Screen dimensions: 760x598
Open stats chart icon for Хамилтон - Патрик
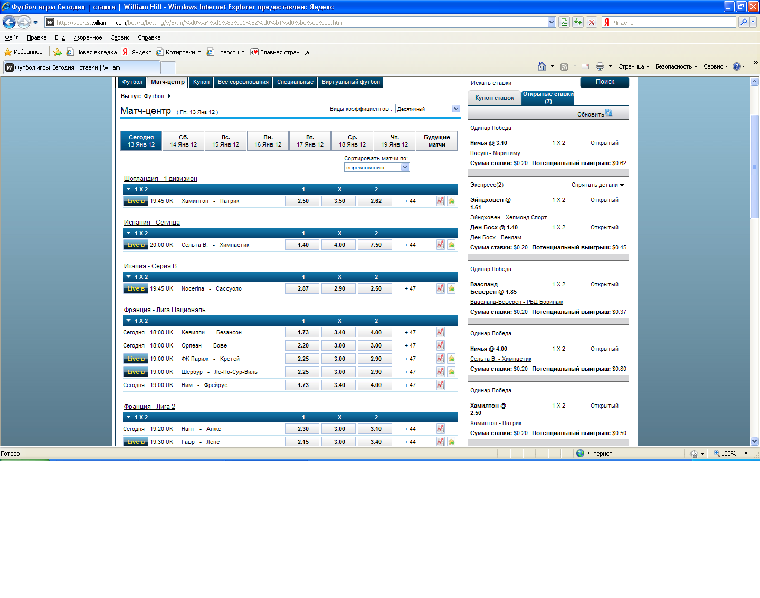coord(440,201)
